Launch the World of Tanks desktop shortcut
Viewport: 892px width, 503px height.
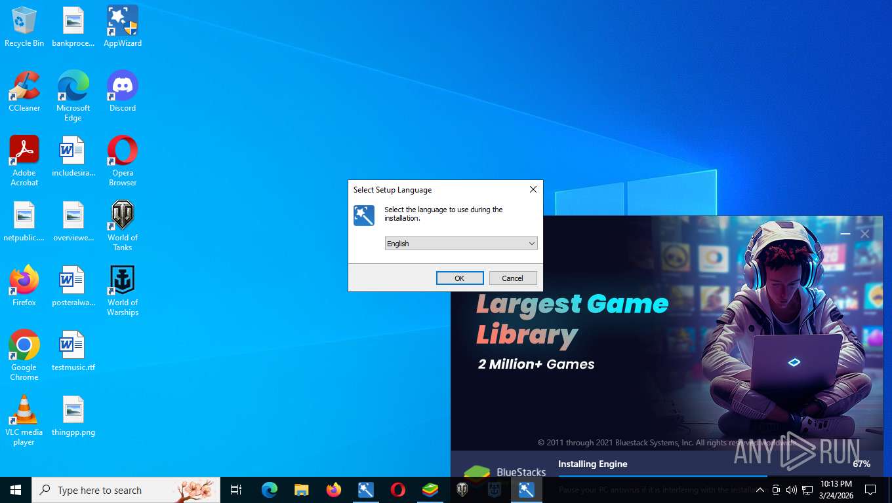pos(123,226)
